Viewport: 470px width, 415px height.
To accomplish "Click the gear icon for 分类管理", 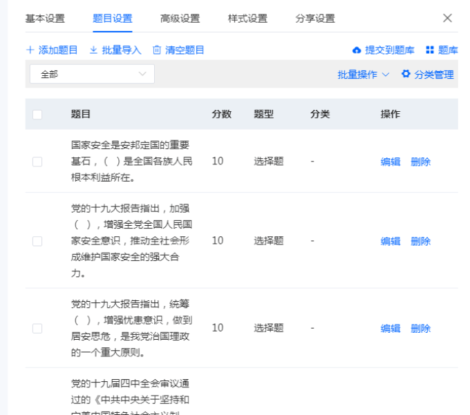I will point(406,74).
